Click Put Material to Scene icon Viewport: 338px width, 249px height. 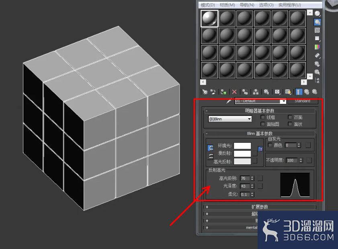pyautogui.click(x=213, y=92)
